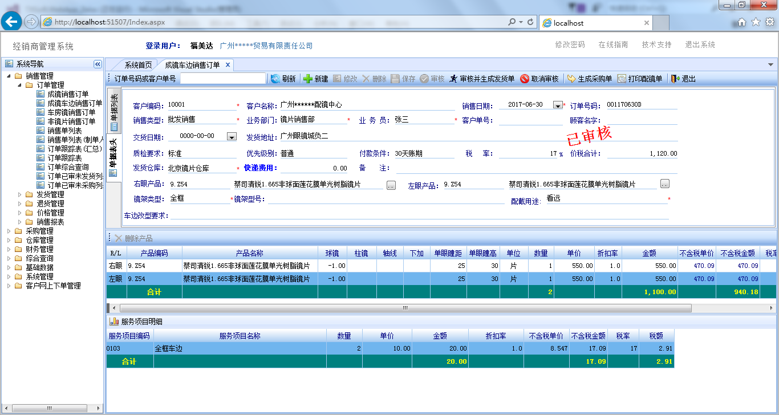Expand the 销售报表 tree node

(x=19, y=222)
